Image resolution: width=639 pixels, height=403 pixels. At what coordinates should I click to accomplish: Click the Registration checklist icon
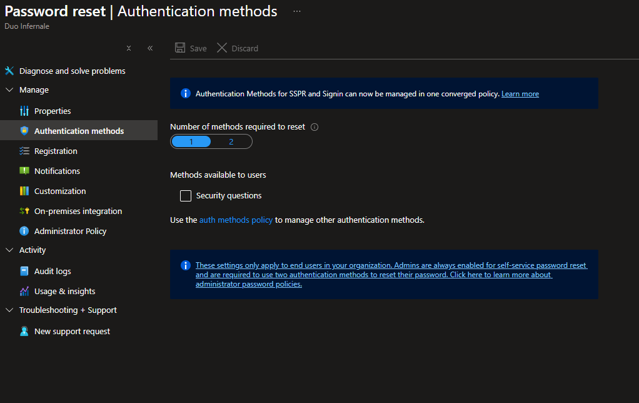[x=24, y=151]
